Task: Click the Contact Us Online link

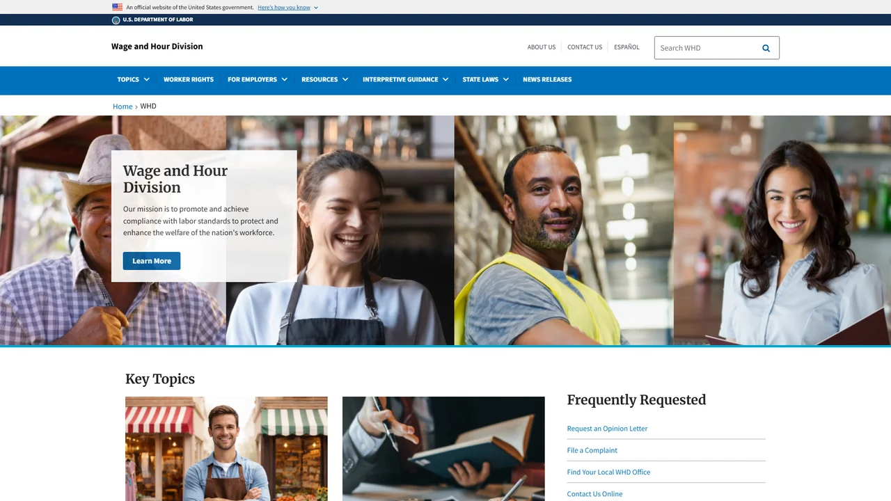Action: click(594, 494)
